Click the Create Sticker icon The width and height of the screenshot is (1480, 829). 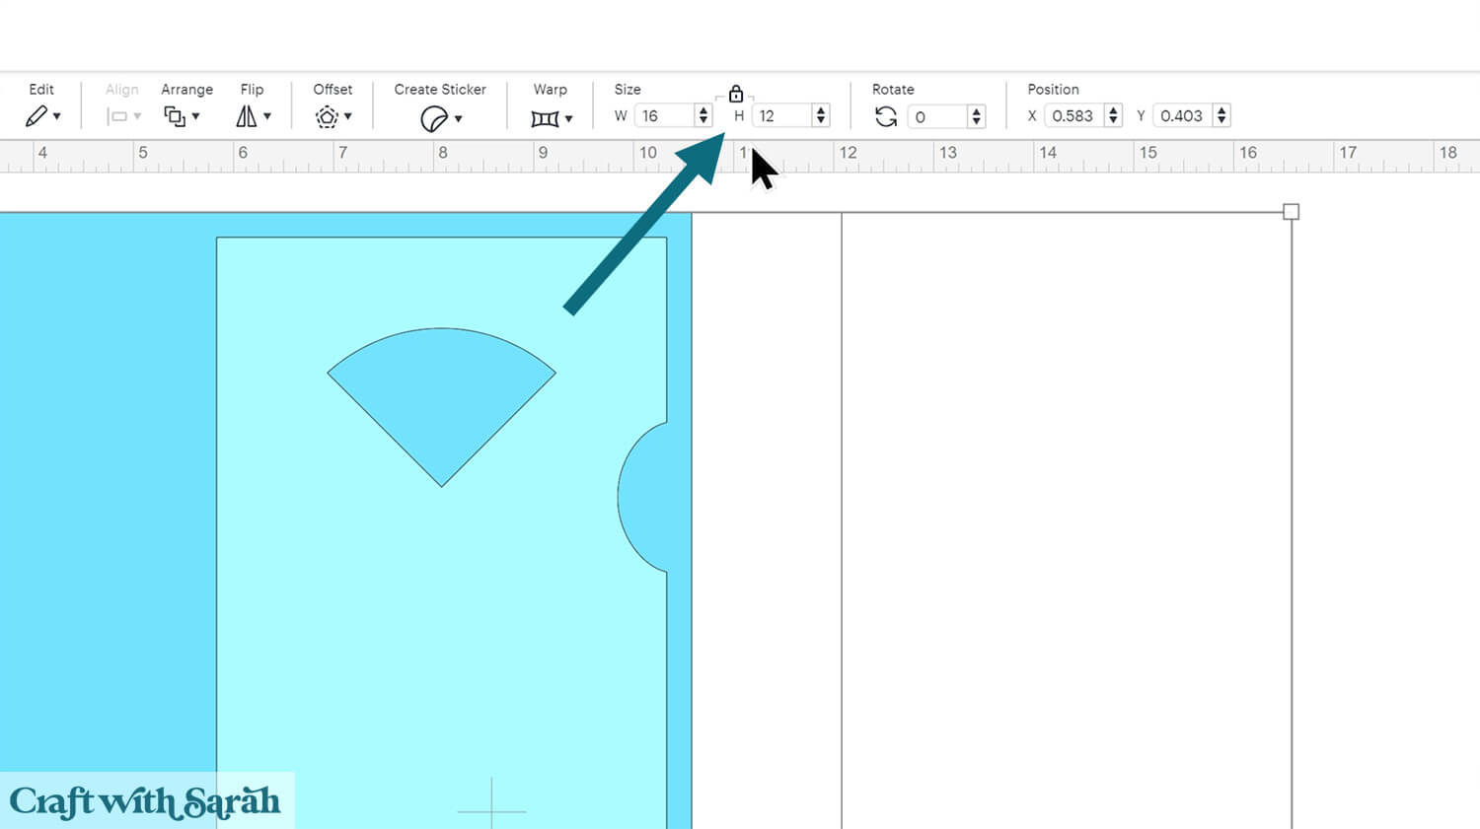(433, 118)
